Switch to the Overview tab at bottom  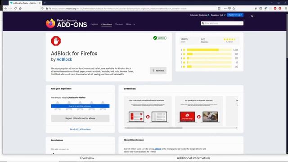(x=87, y=158)
